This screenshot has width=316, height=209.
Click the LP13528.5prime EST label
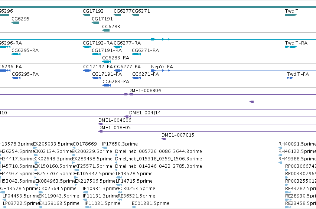[134, 174]
